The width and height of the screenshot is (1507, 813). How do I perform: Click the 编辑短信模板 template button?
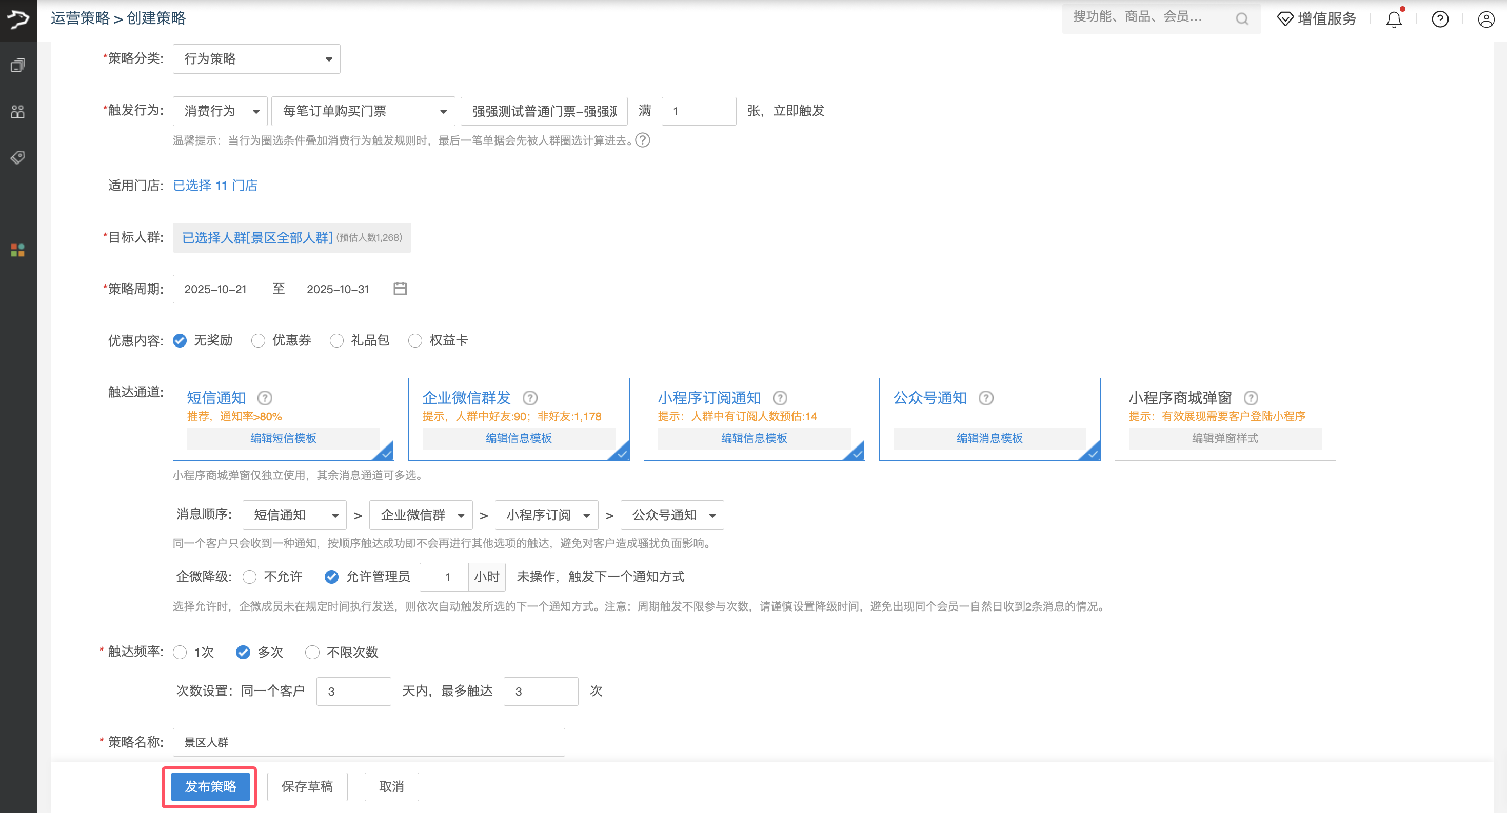click(x=284, y=438)
